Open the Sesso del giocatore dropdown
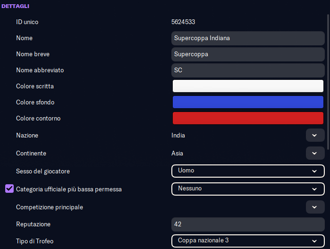This screenshot has height=249, width=330. [247, 171]
